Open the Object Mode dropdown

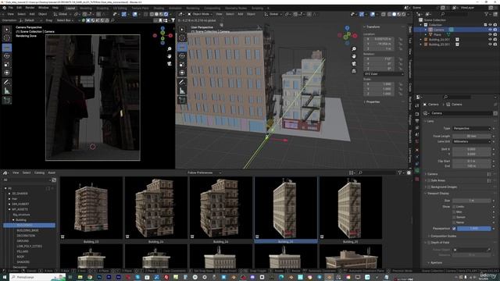pyautogui.click(x=200, y=14)
